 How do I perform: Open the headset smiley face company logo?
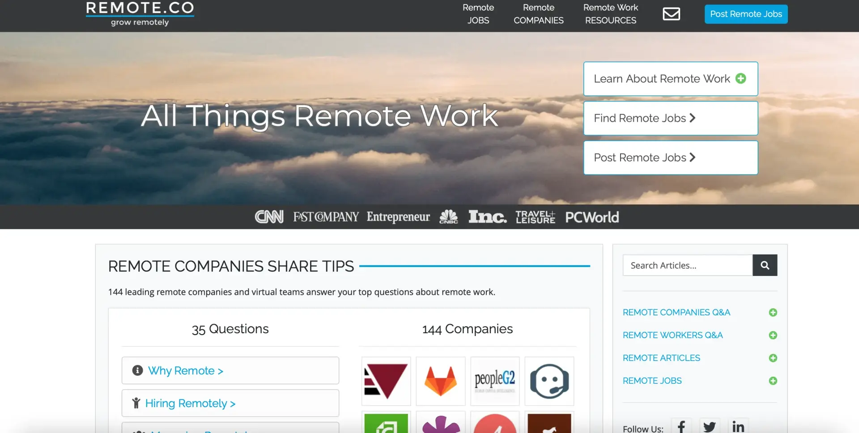(x=549, y=381)
